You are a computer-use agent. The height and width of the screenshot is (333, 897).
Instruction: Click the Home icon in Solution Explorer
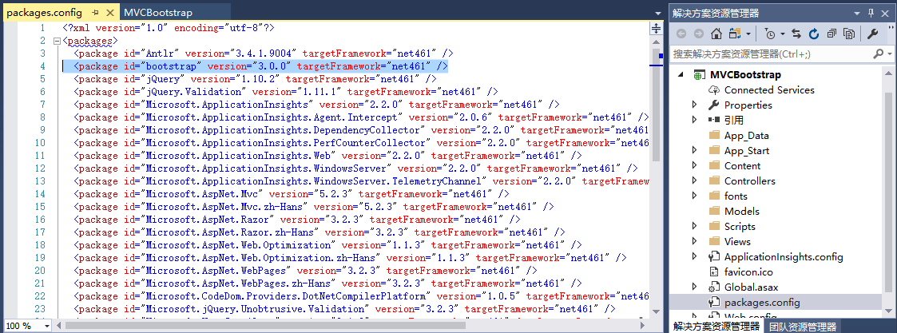[716, 34]
